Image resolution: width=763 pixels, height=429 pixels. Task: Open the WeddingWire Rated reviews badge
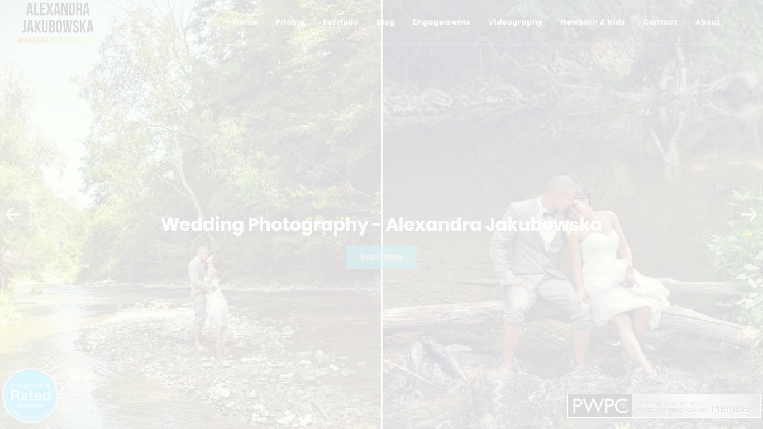(30, 395)
